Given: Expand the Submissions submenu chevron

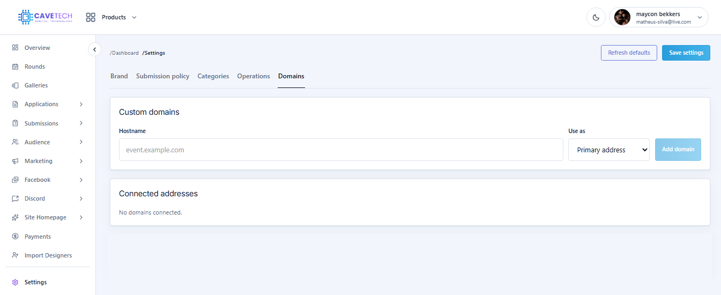Looking at the screenshot, I should tap(81, 123).
